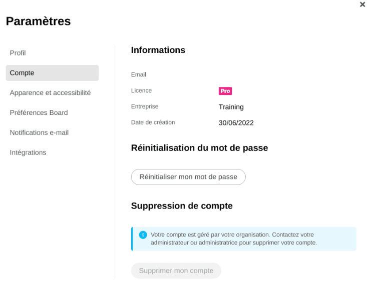This screenshot has height=281, width=367.
Task: Click the creation date 30/06/2022
Action: pos(236,122)
